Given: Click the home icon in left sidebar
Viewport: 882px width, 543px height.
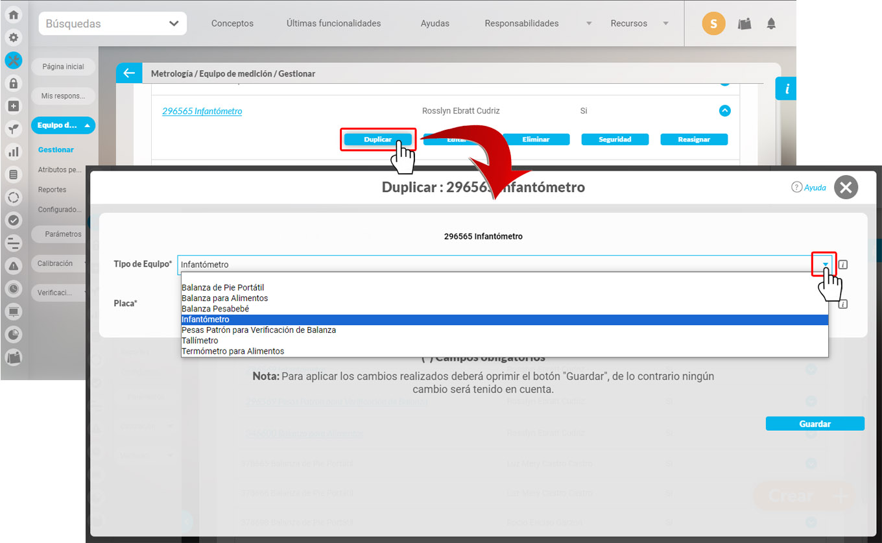Looking at the screenshot, I should click(x=13, y=15).
